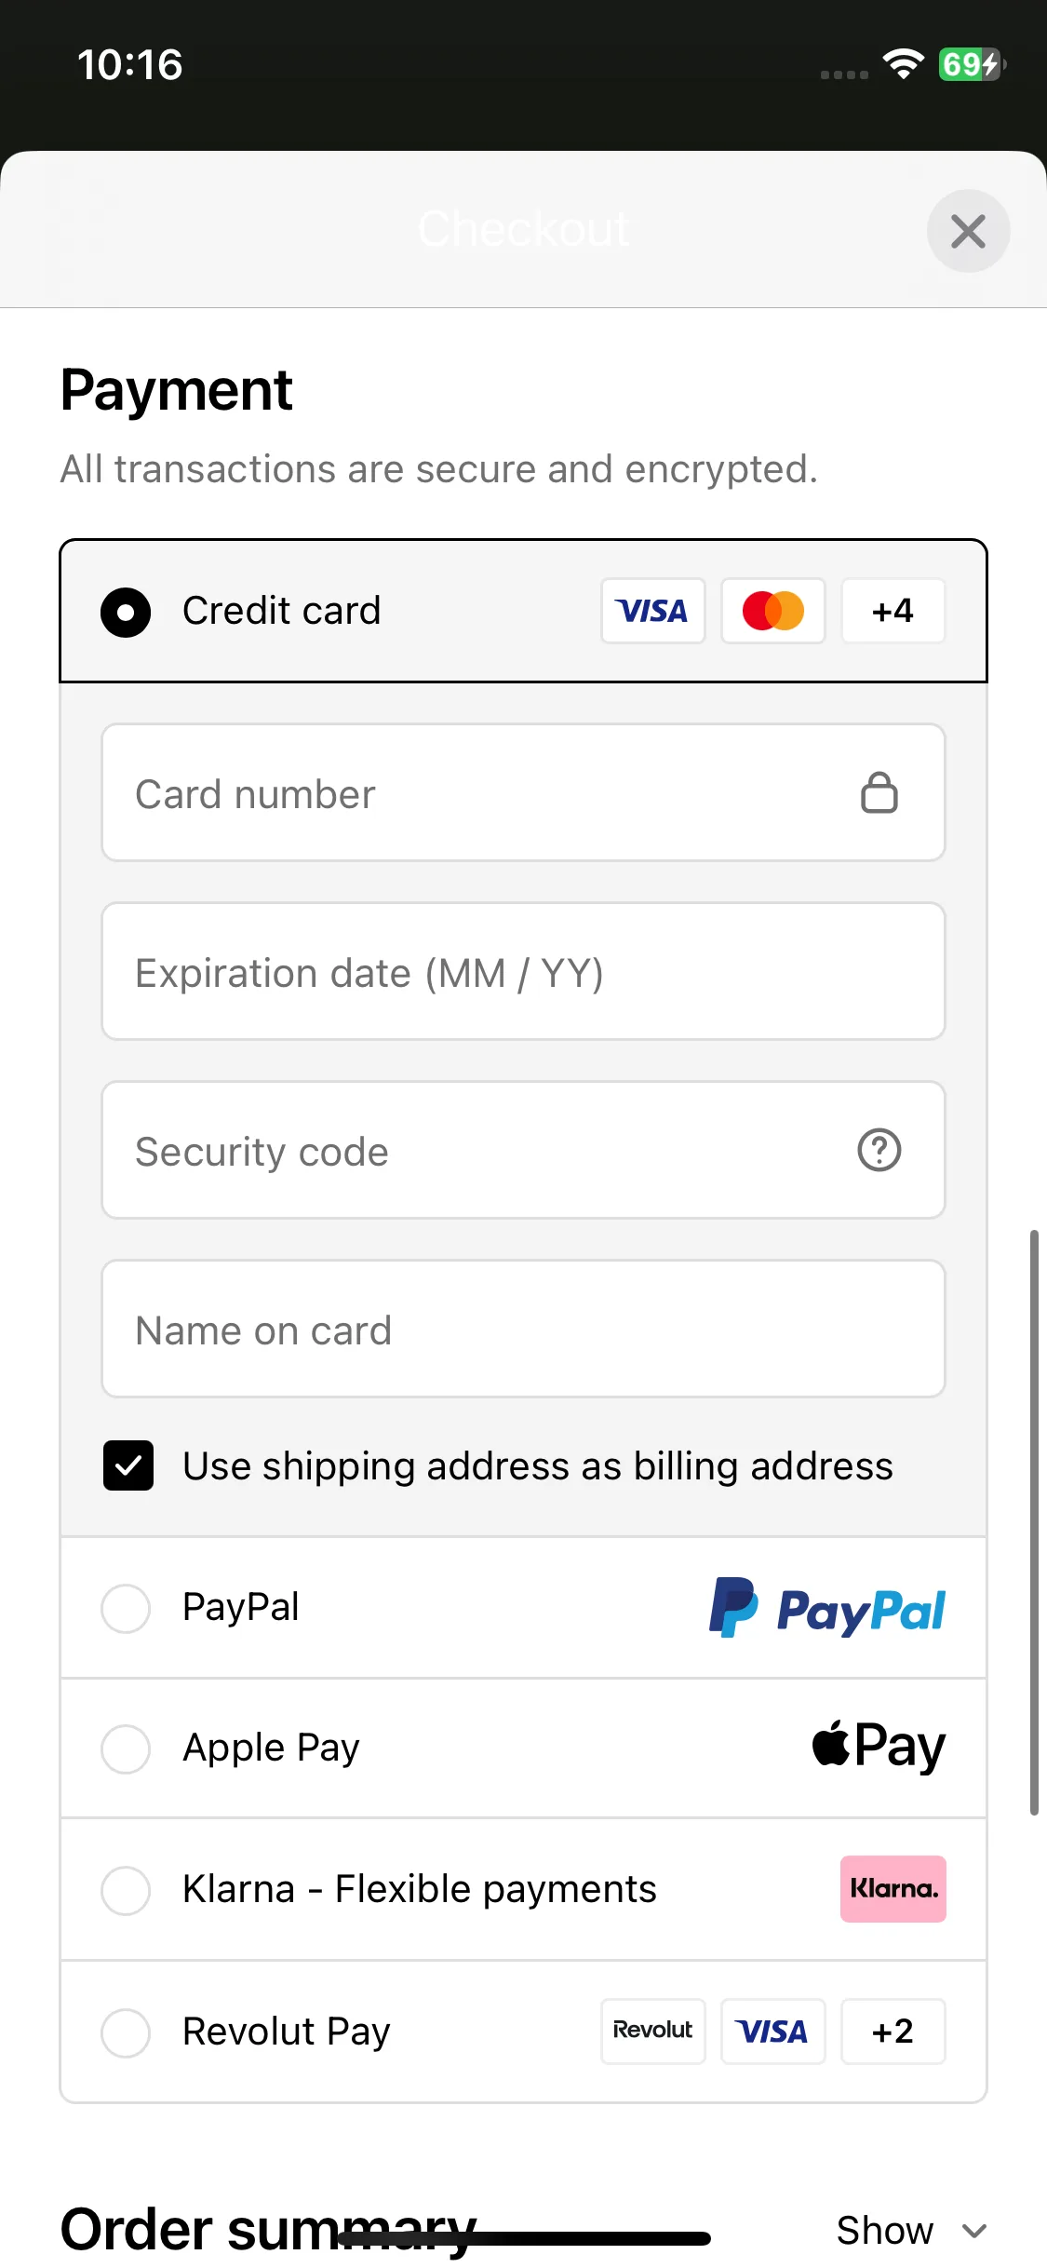Viewport: 1047px width, 2268px height.
Task: Select Klarna - Flexible payments option
Action: point(126,1890)
